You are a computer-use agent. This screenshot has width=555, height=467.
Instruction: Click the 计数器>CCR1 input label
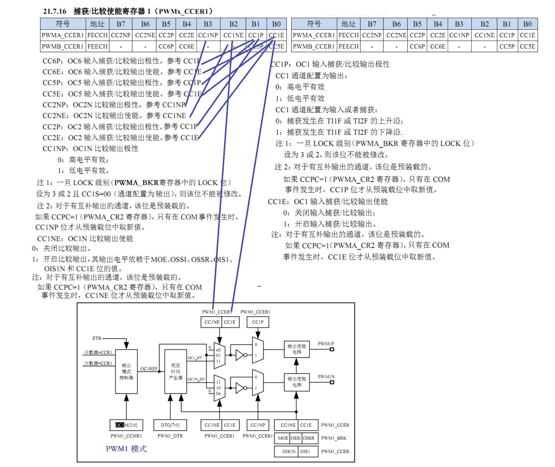click(98, 352)
